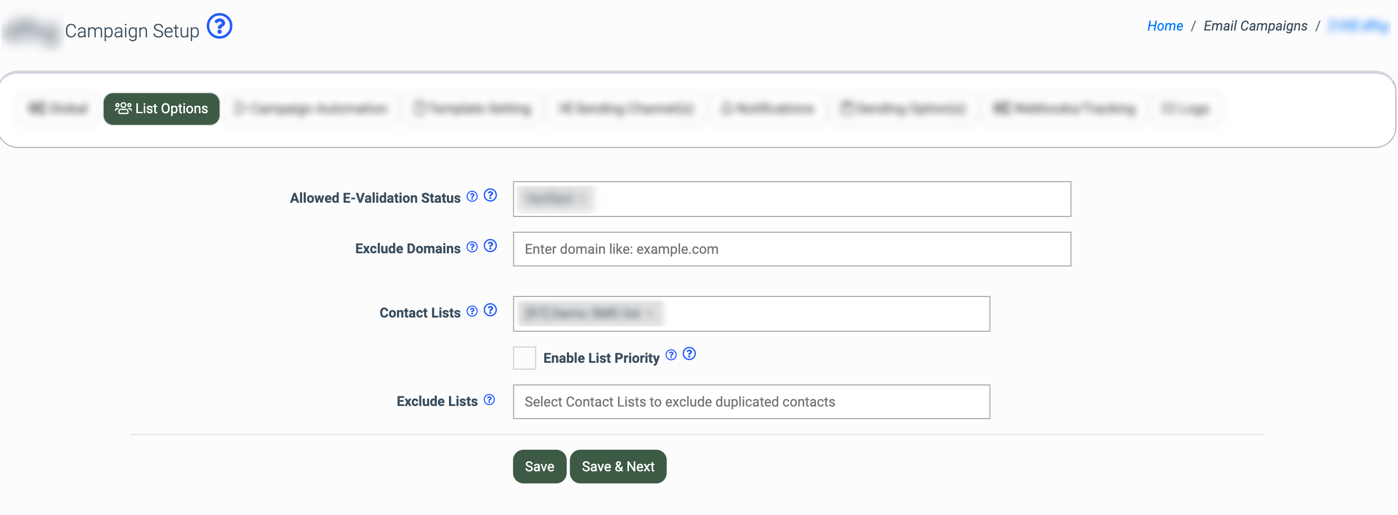Open the Exclude Lists dropdown
Screen dimensions: 1398x515
pos(751,402)
